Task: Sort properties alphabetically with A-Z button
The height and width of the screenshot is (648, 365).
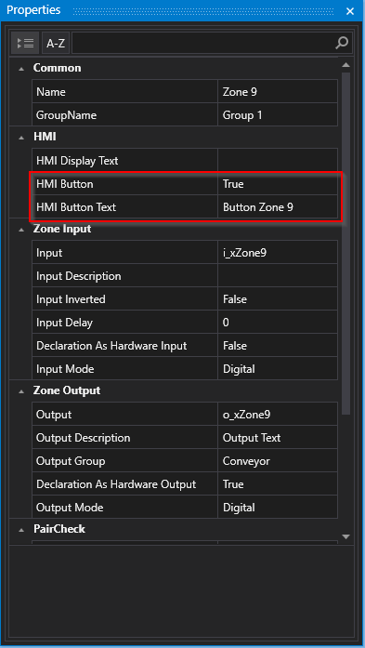Action: (56, 43)
